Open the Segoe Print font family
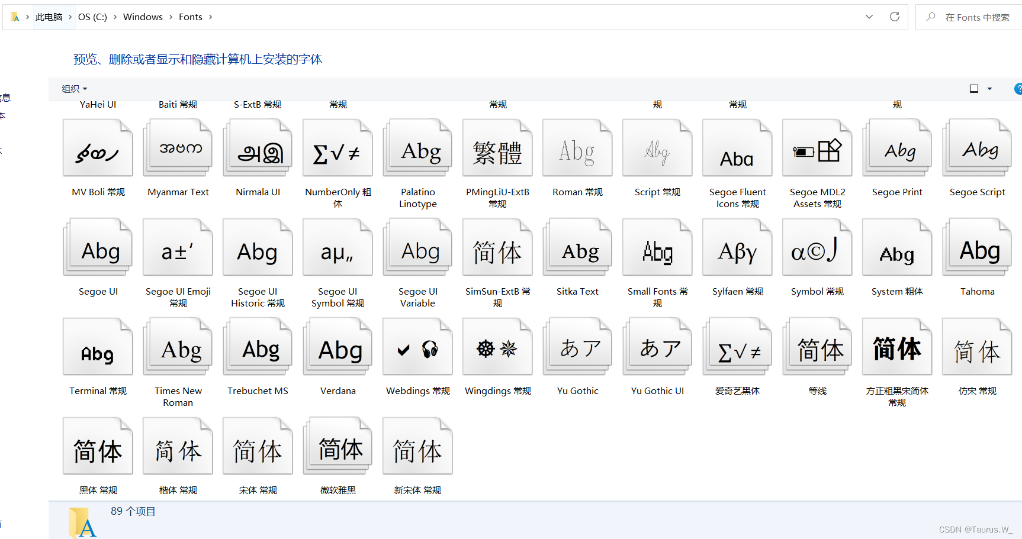The image size is (1022, 539). tap(897, 148)
